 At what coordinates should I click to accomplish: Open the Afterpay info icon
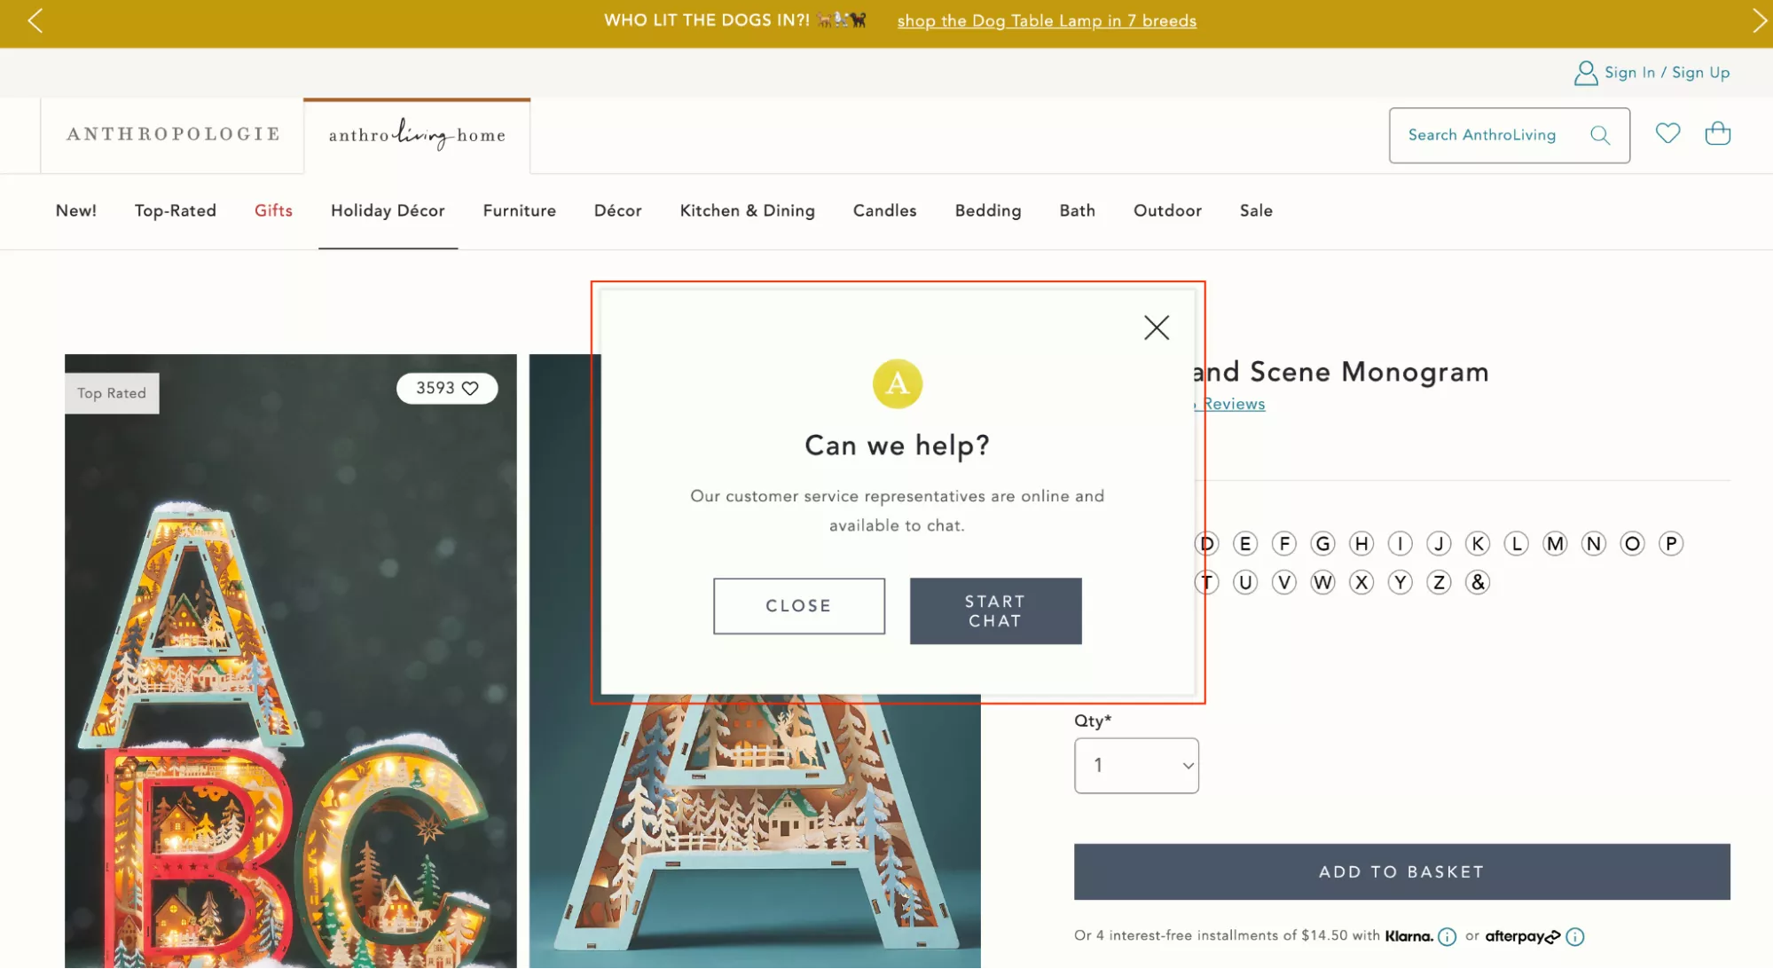click(1574, 936)
